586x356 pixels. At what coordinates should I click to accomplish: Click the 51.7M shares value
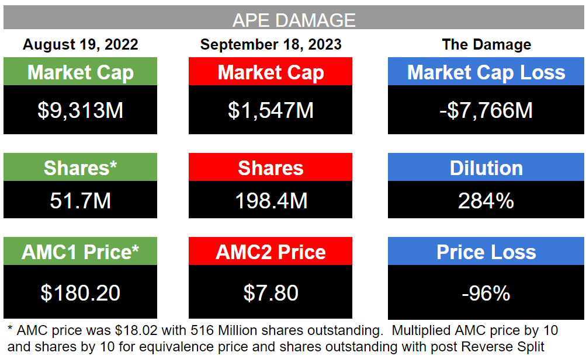81,201
